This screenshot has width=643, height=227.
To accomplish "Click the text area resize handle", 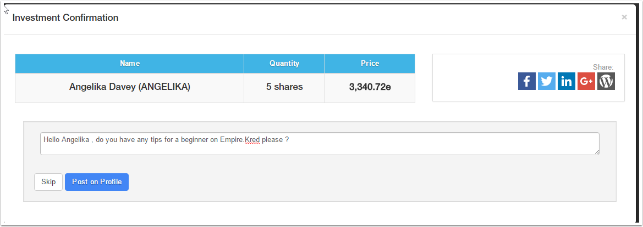I will point(596,152).
